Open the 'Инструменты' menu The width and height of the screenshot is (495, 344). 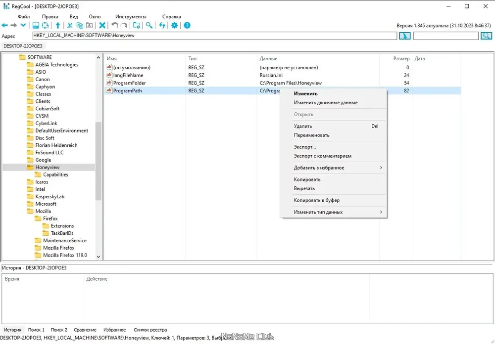pos(131,17)
